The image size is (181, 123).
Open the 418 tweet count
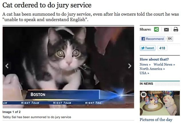click(x=162, y=48)
